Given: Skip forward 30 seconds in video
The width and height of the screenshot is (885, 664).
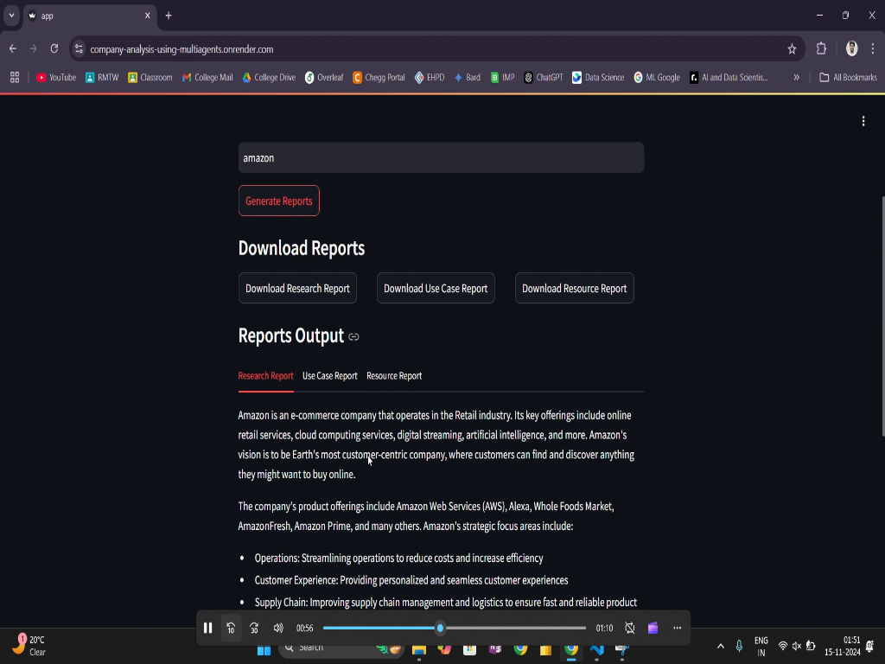Looking at the screenshot, I should 254,628.
